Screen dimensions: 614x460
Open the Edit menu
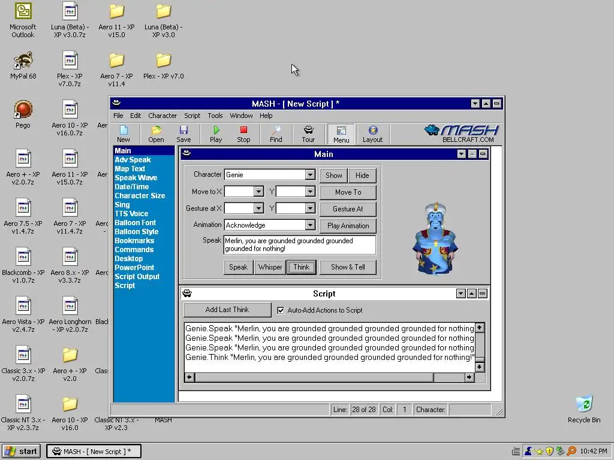coord(136,116)
